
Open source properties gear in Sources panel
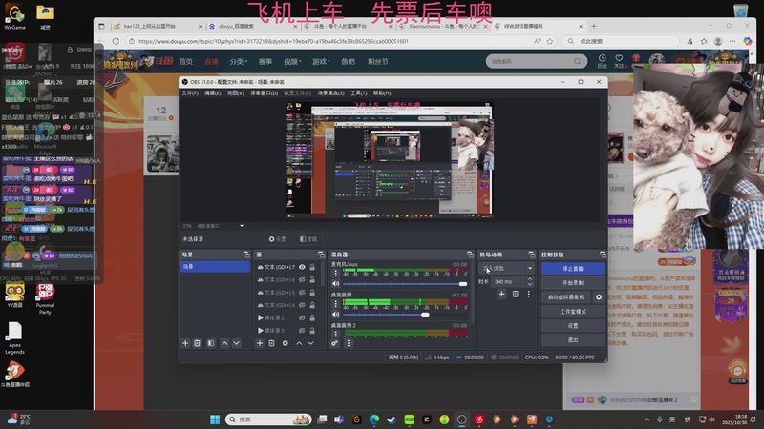point(285,343)
